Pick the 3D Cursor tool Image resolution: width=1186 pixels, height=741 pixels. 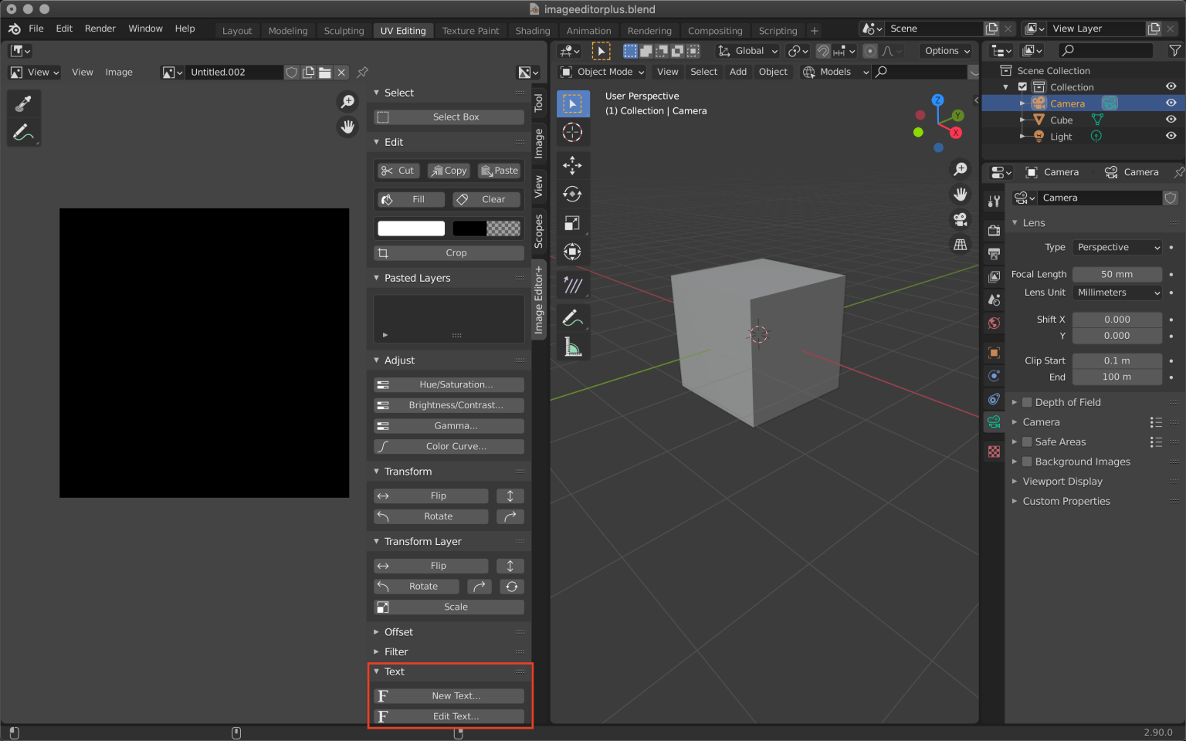(573, 132)
